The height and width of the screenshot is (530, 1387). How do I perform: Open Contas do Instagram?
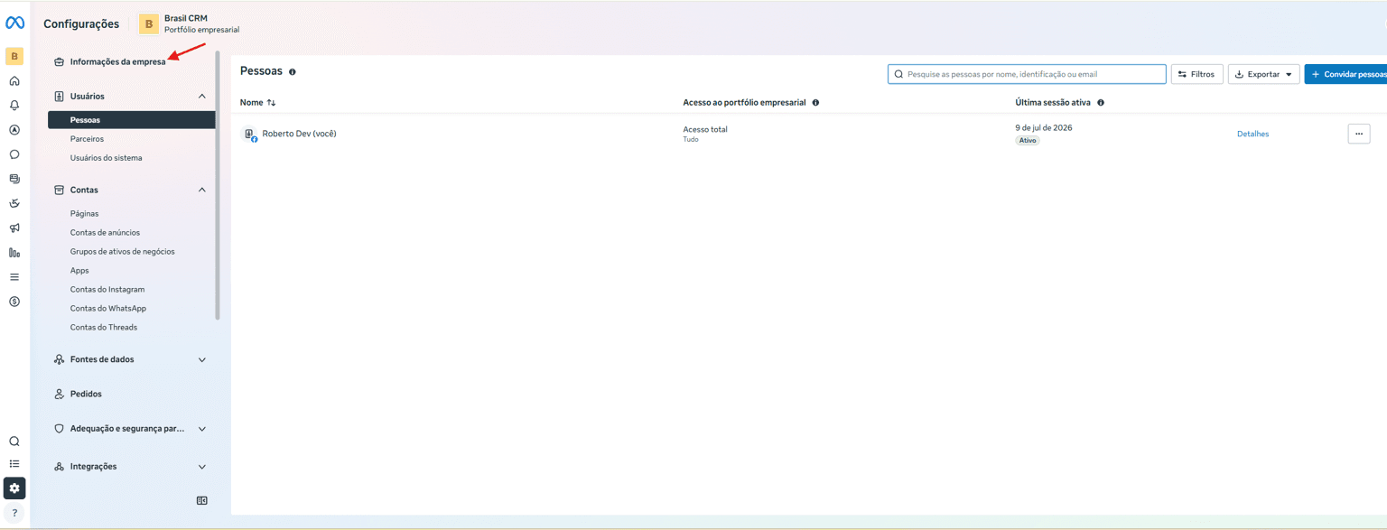[x=107, y=290]
